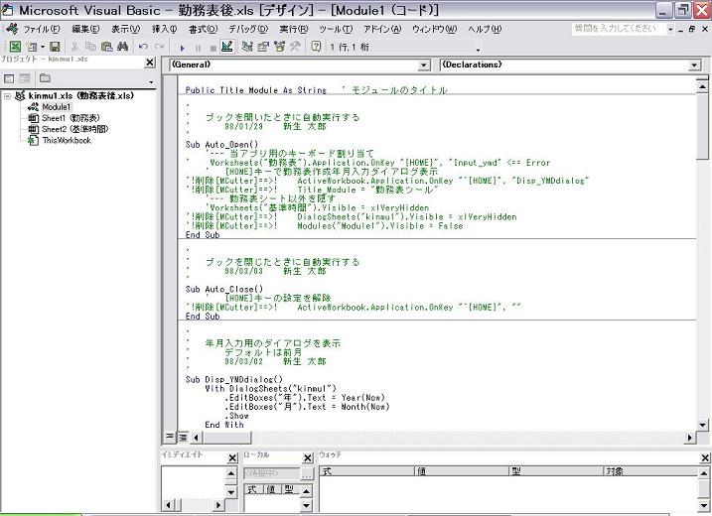Viewport: 712px width, 516px height.
Task: Open the help question box dropdown arrow
Action: coord(669,29)
